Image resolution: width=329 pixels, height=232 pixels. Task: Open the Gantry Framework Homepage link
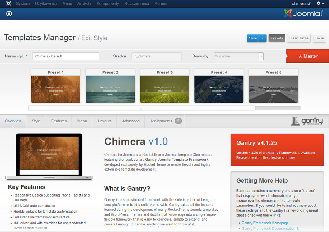point(265,223)
